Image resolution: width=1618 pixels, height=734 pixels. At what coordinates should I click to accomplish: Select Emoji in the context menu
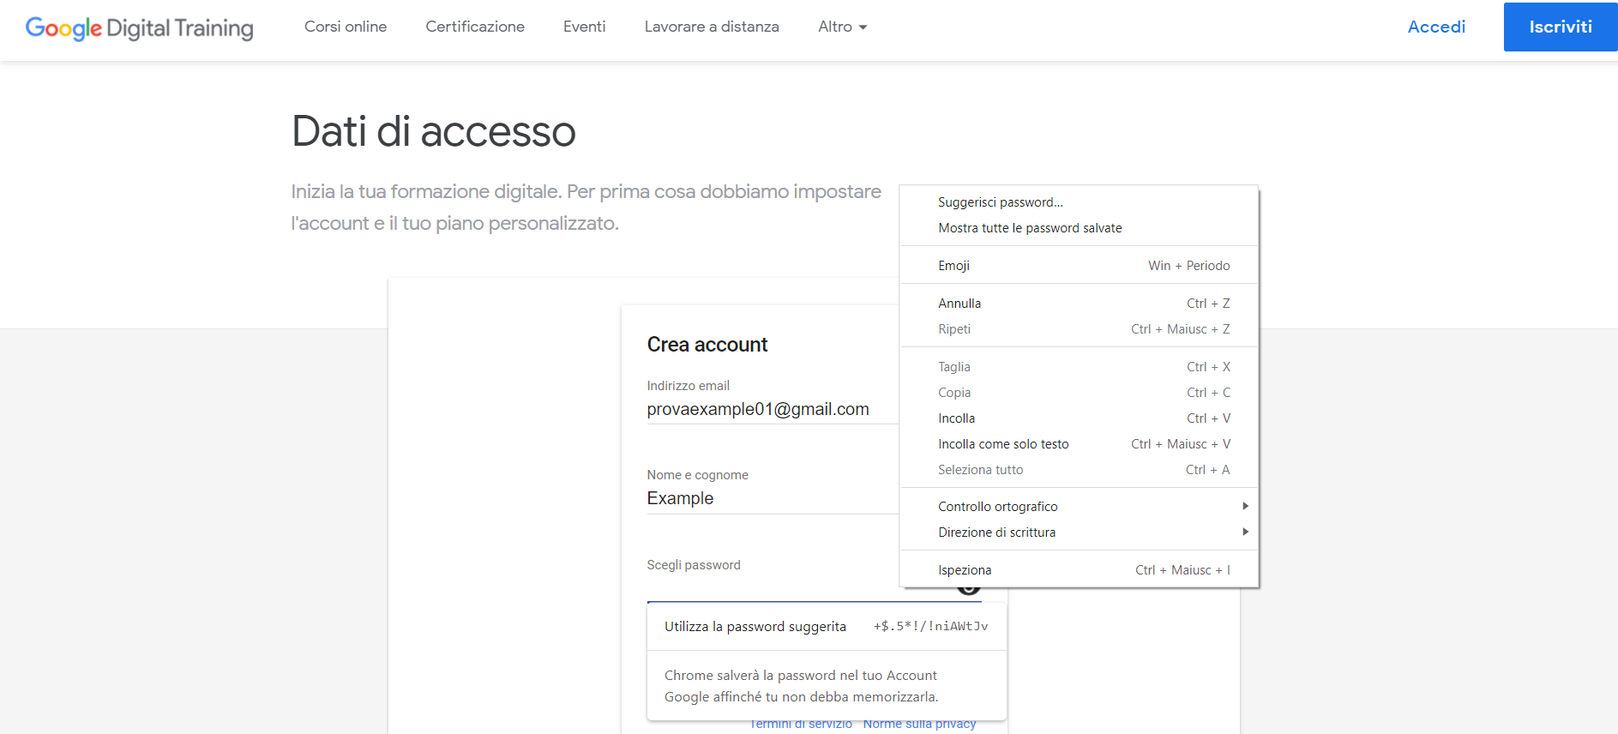(1079, 266)
